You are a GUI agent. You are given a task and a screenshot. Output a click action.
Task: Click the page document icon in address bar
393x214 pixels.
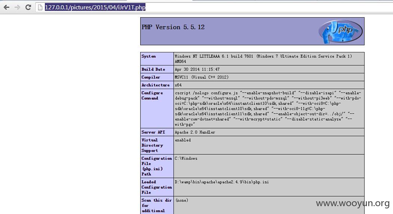click(40, 7)
